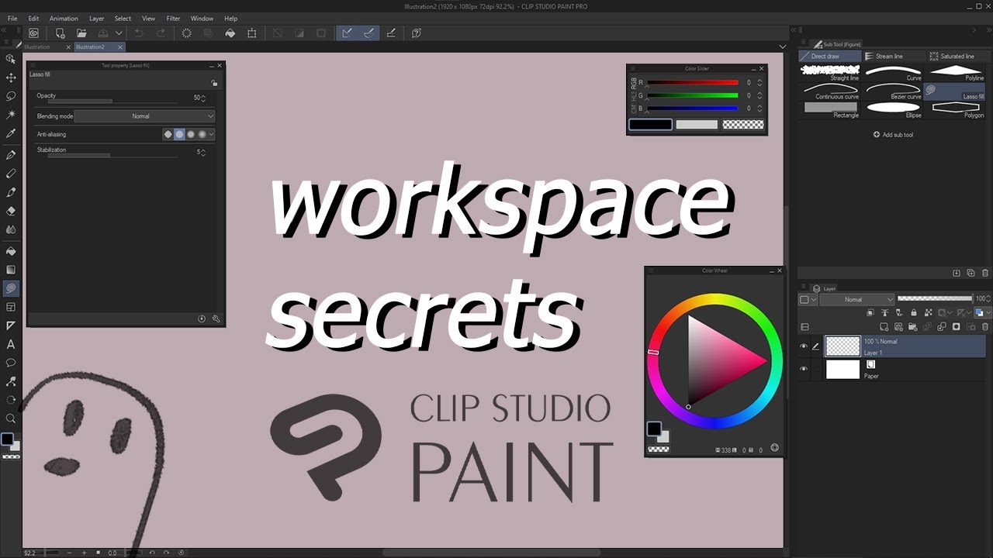
Task: Select the Balloon tool
Action: tap(11, 363)
